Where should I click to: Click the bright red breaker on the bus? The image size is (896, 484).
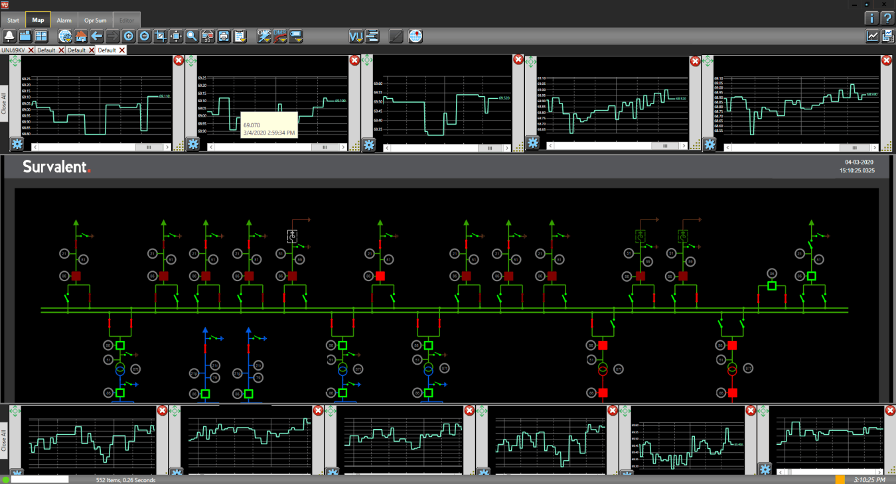pyautogui.click(x=380, y=276)
